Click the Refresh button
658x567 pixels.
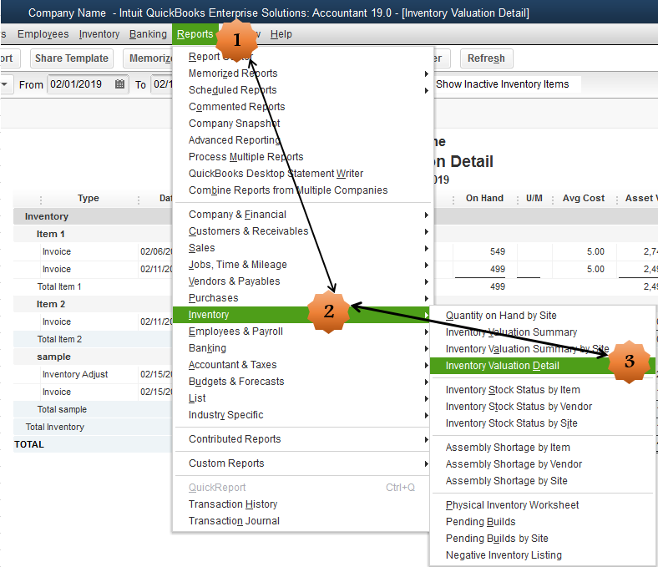click(x=486, y=58)
